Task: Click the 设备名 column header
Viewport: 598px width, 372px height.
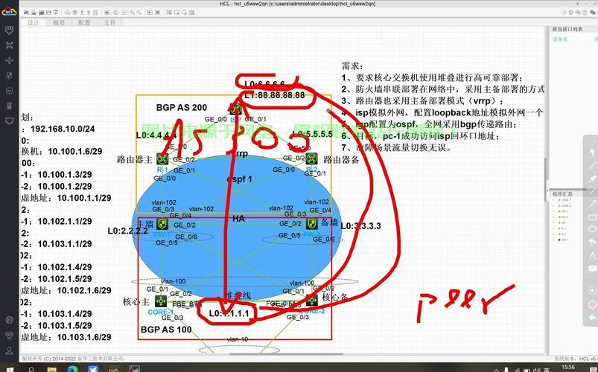Action: click(559, 39)
